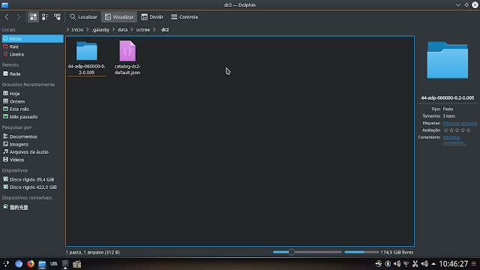Navigate to data in breadcrumb

click(x=122, y=30)
